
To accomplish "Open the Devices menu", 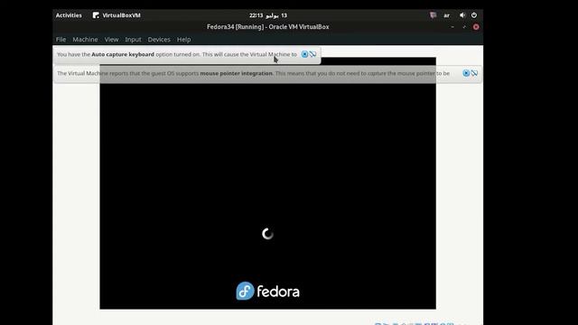I will (159, 40).
